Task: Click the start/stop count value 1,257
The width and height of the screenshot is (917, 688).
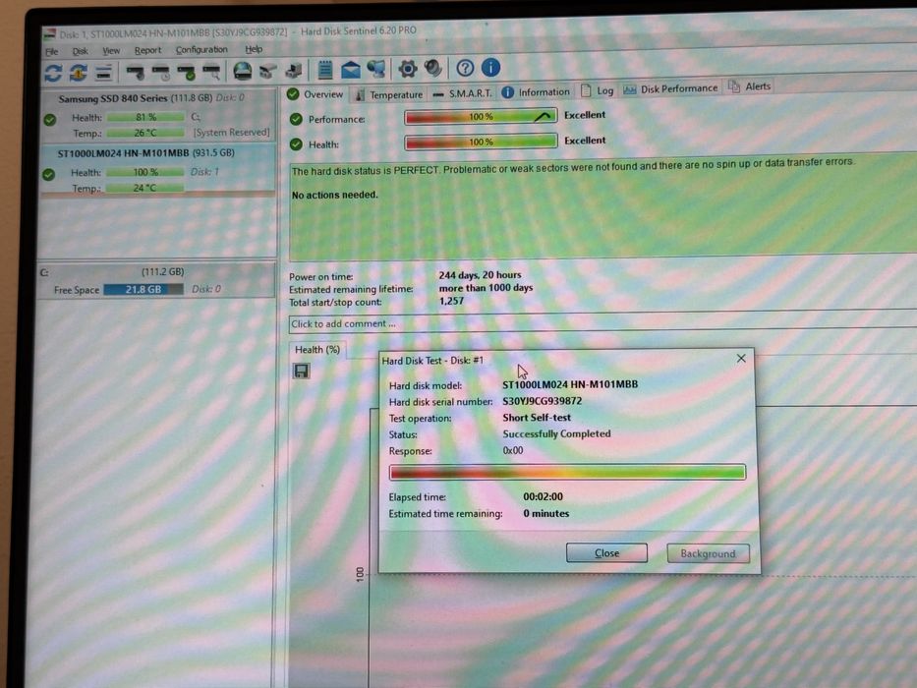Action: 451,301
